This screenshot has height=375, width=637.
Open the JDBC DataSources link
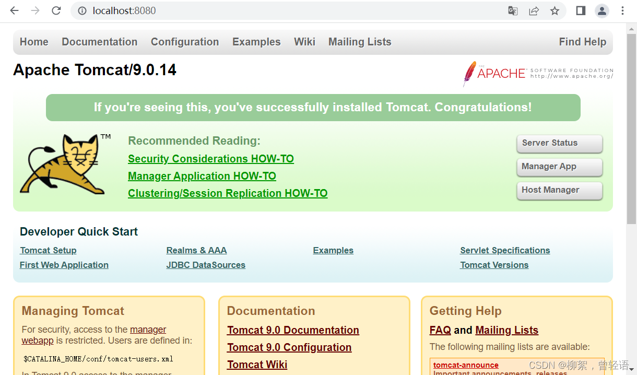pyautogui.click(x=206, y=265)
